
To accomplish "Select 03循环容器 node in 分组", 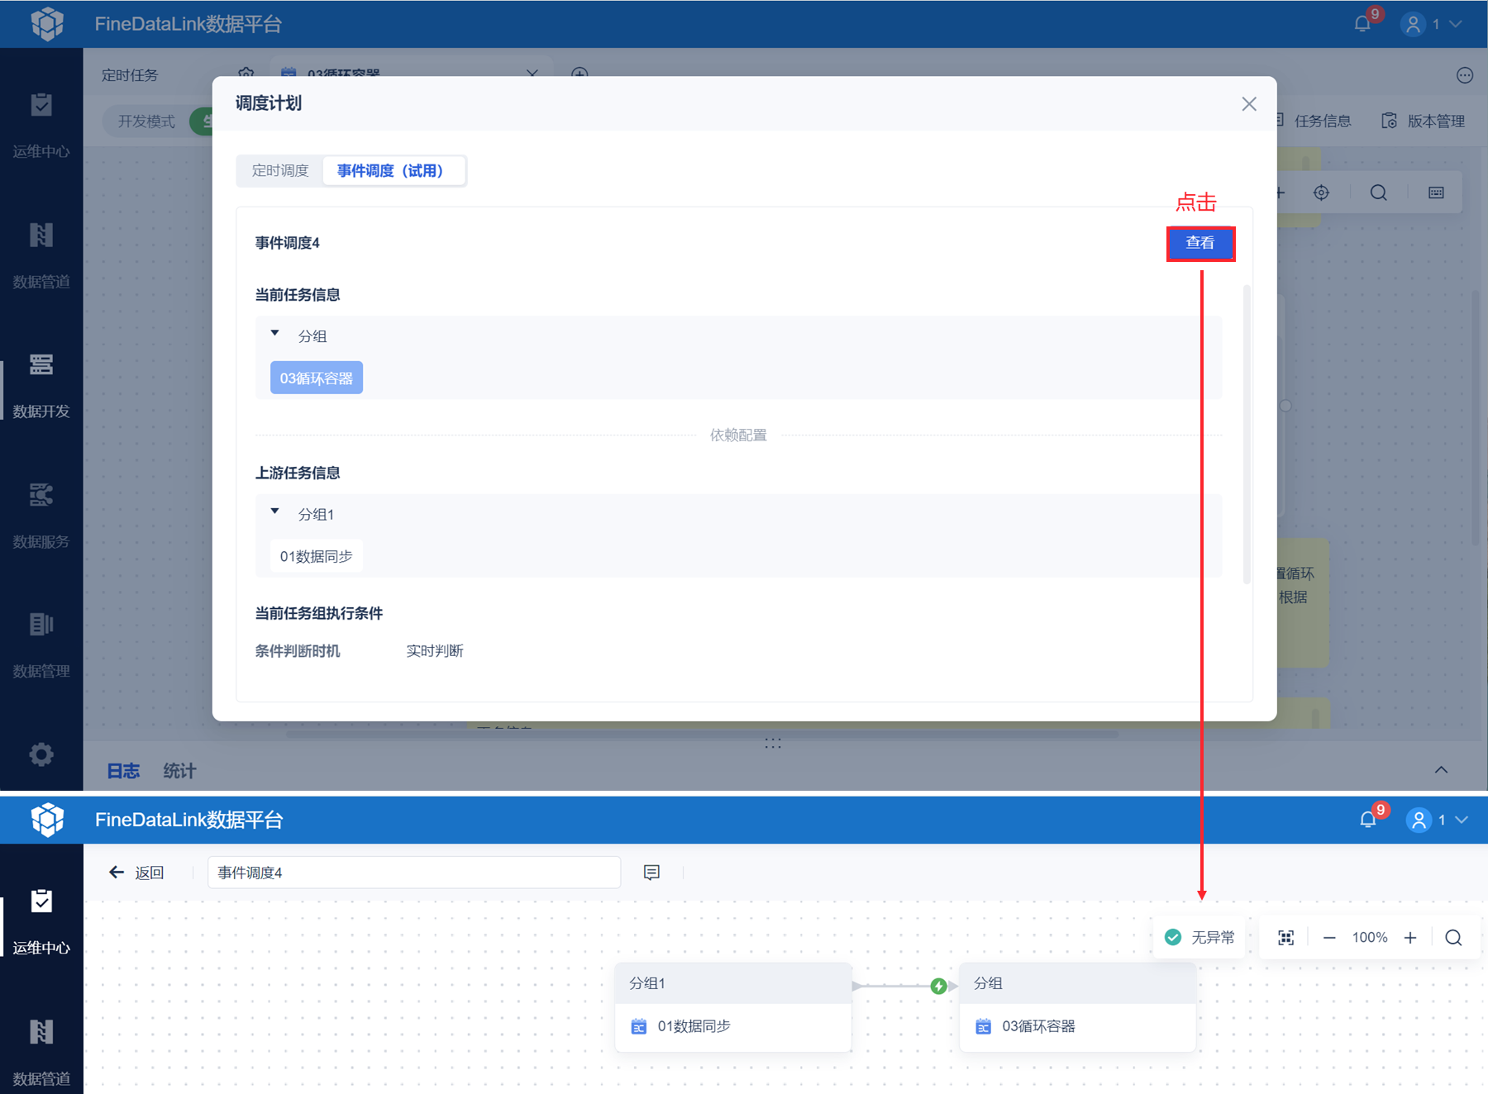I will [1078, 1026].
